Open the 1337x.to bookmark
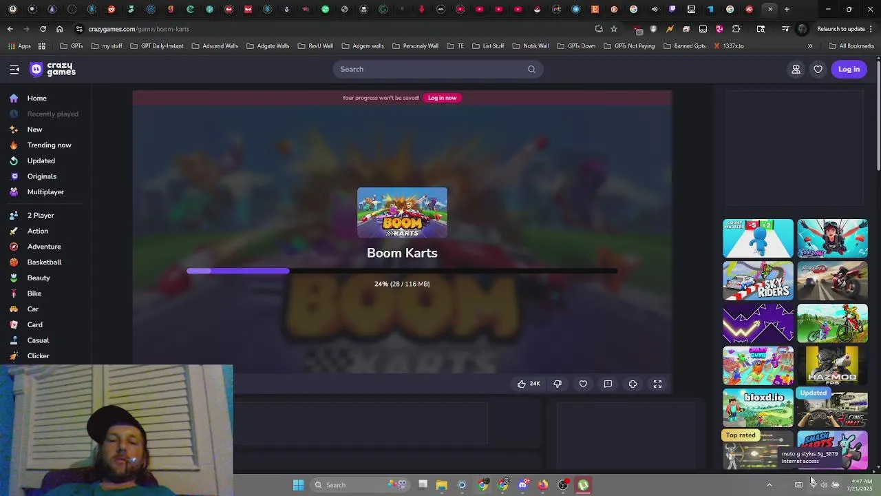The height and width of the screenshot is (496, 881). click(x=728, y=46)
